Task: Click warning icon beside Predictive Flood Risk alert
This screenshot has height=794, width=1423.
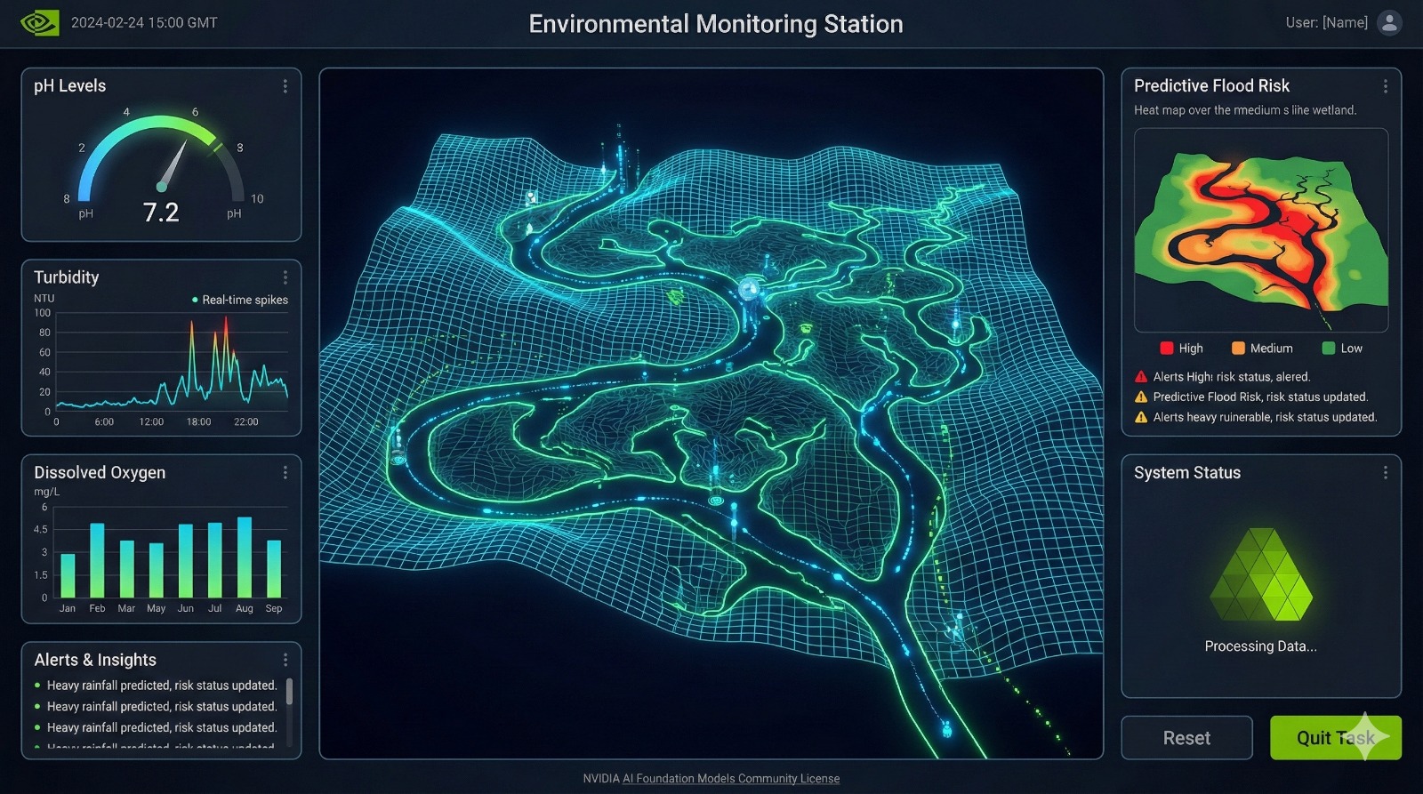Action: (x=1141, y=397)
